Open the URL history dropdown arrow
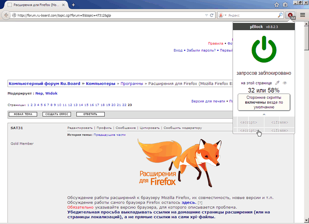Image resolution: width=309 pixels, height=224 pixels. [206, 15]
